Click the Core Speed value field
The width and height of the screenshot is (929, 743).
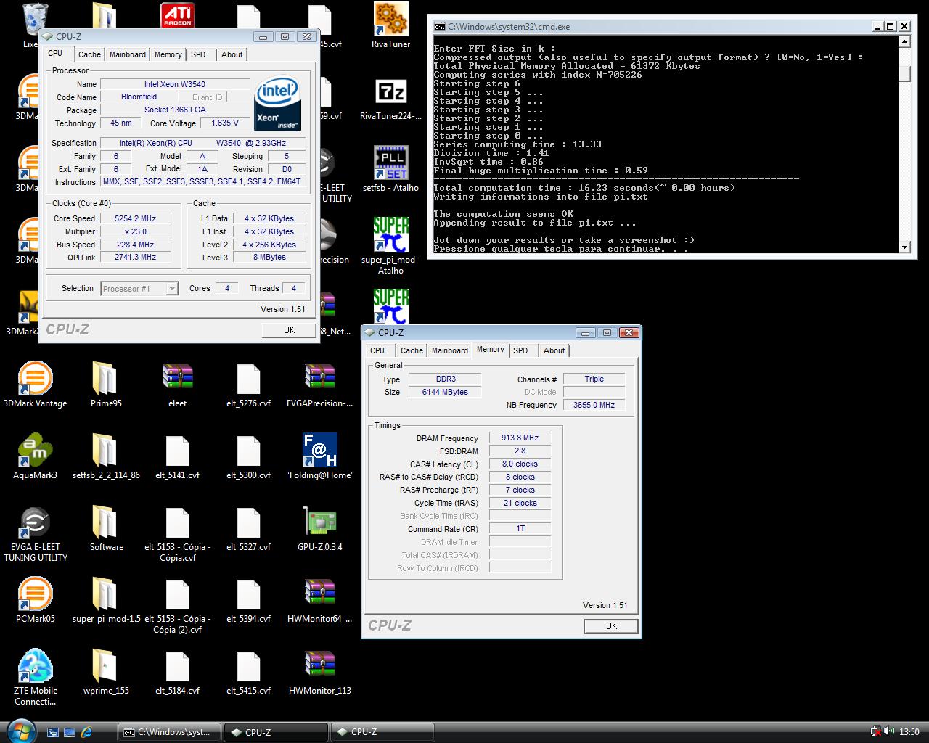[136, 218]
